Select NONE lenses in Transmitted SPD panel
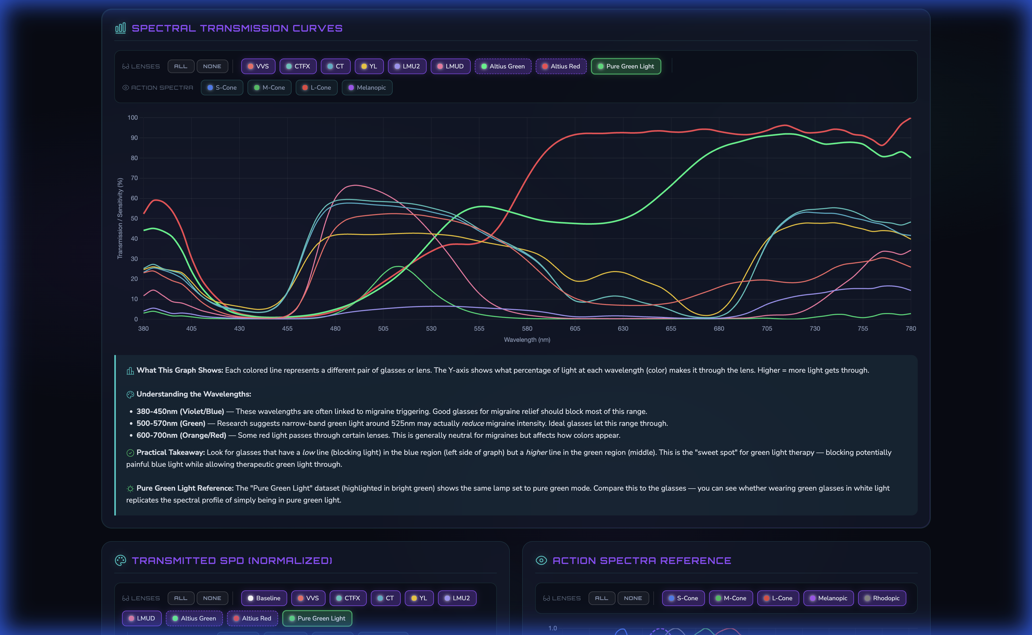The height and width of the screenshot is (635, 1032). coord(212,598)
